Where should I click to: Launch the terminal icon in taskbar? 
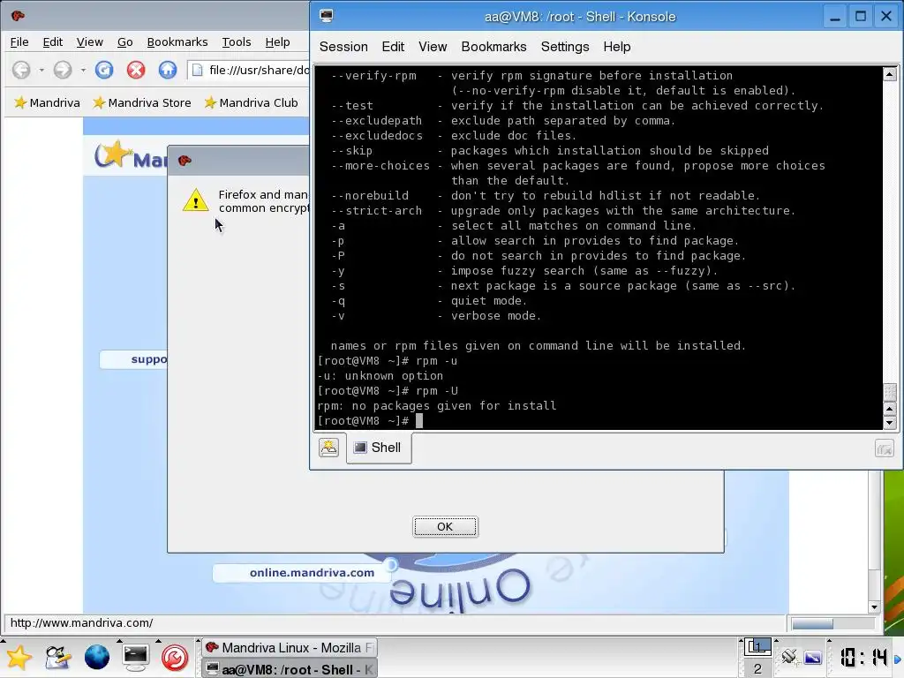(135, 657)
